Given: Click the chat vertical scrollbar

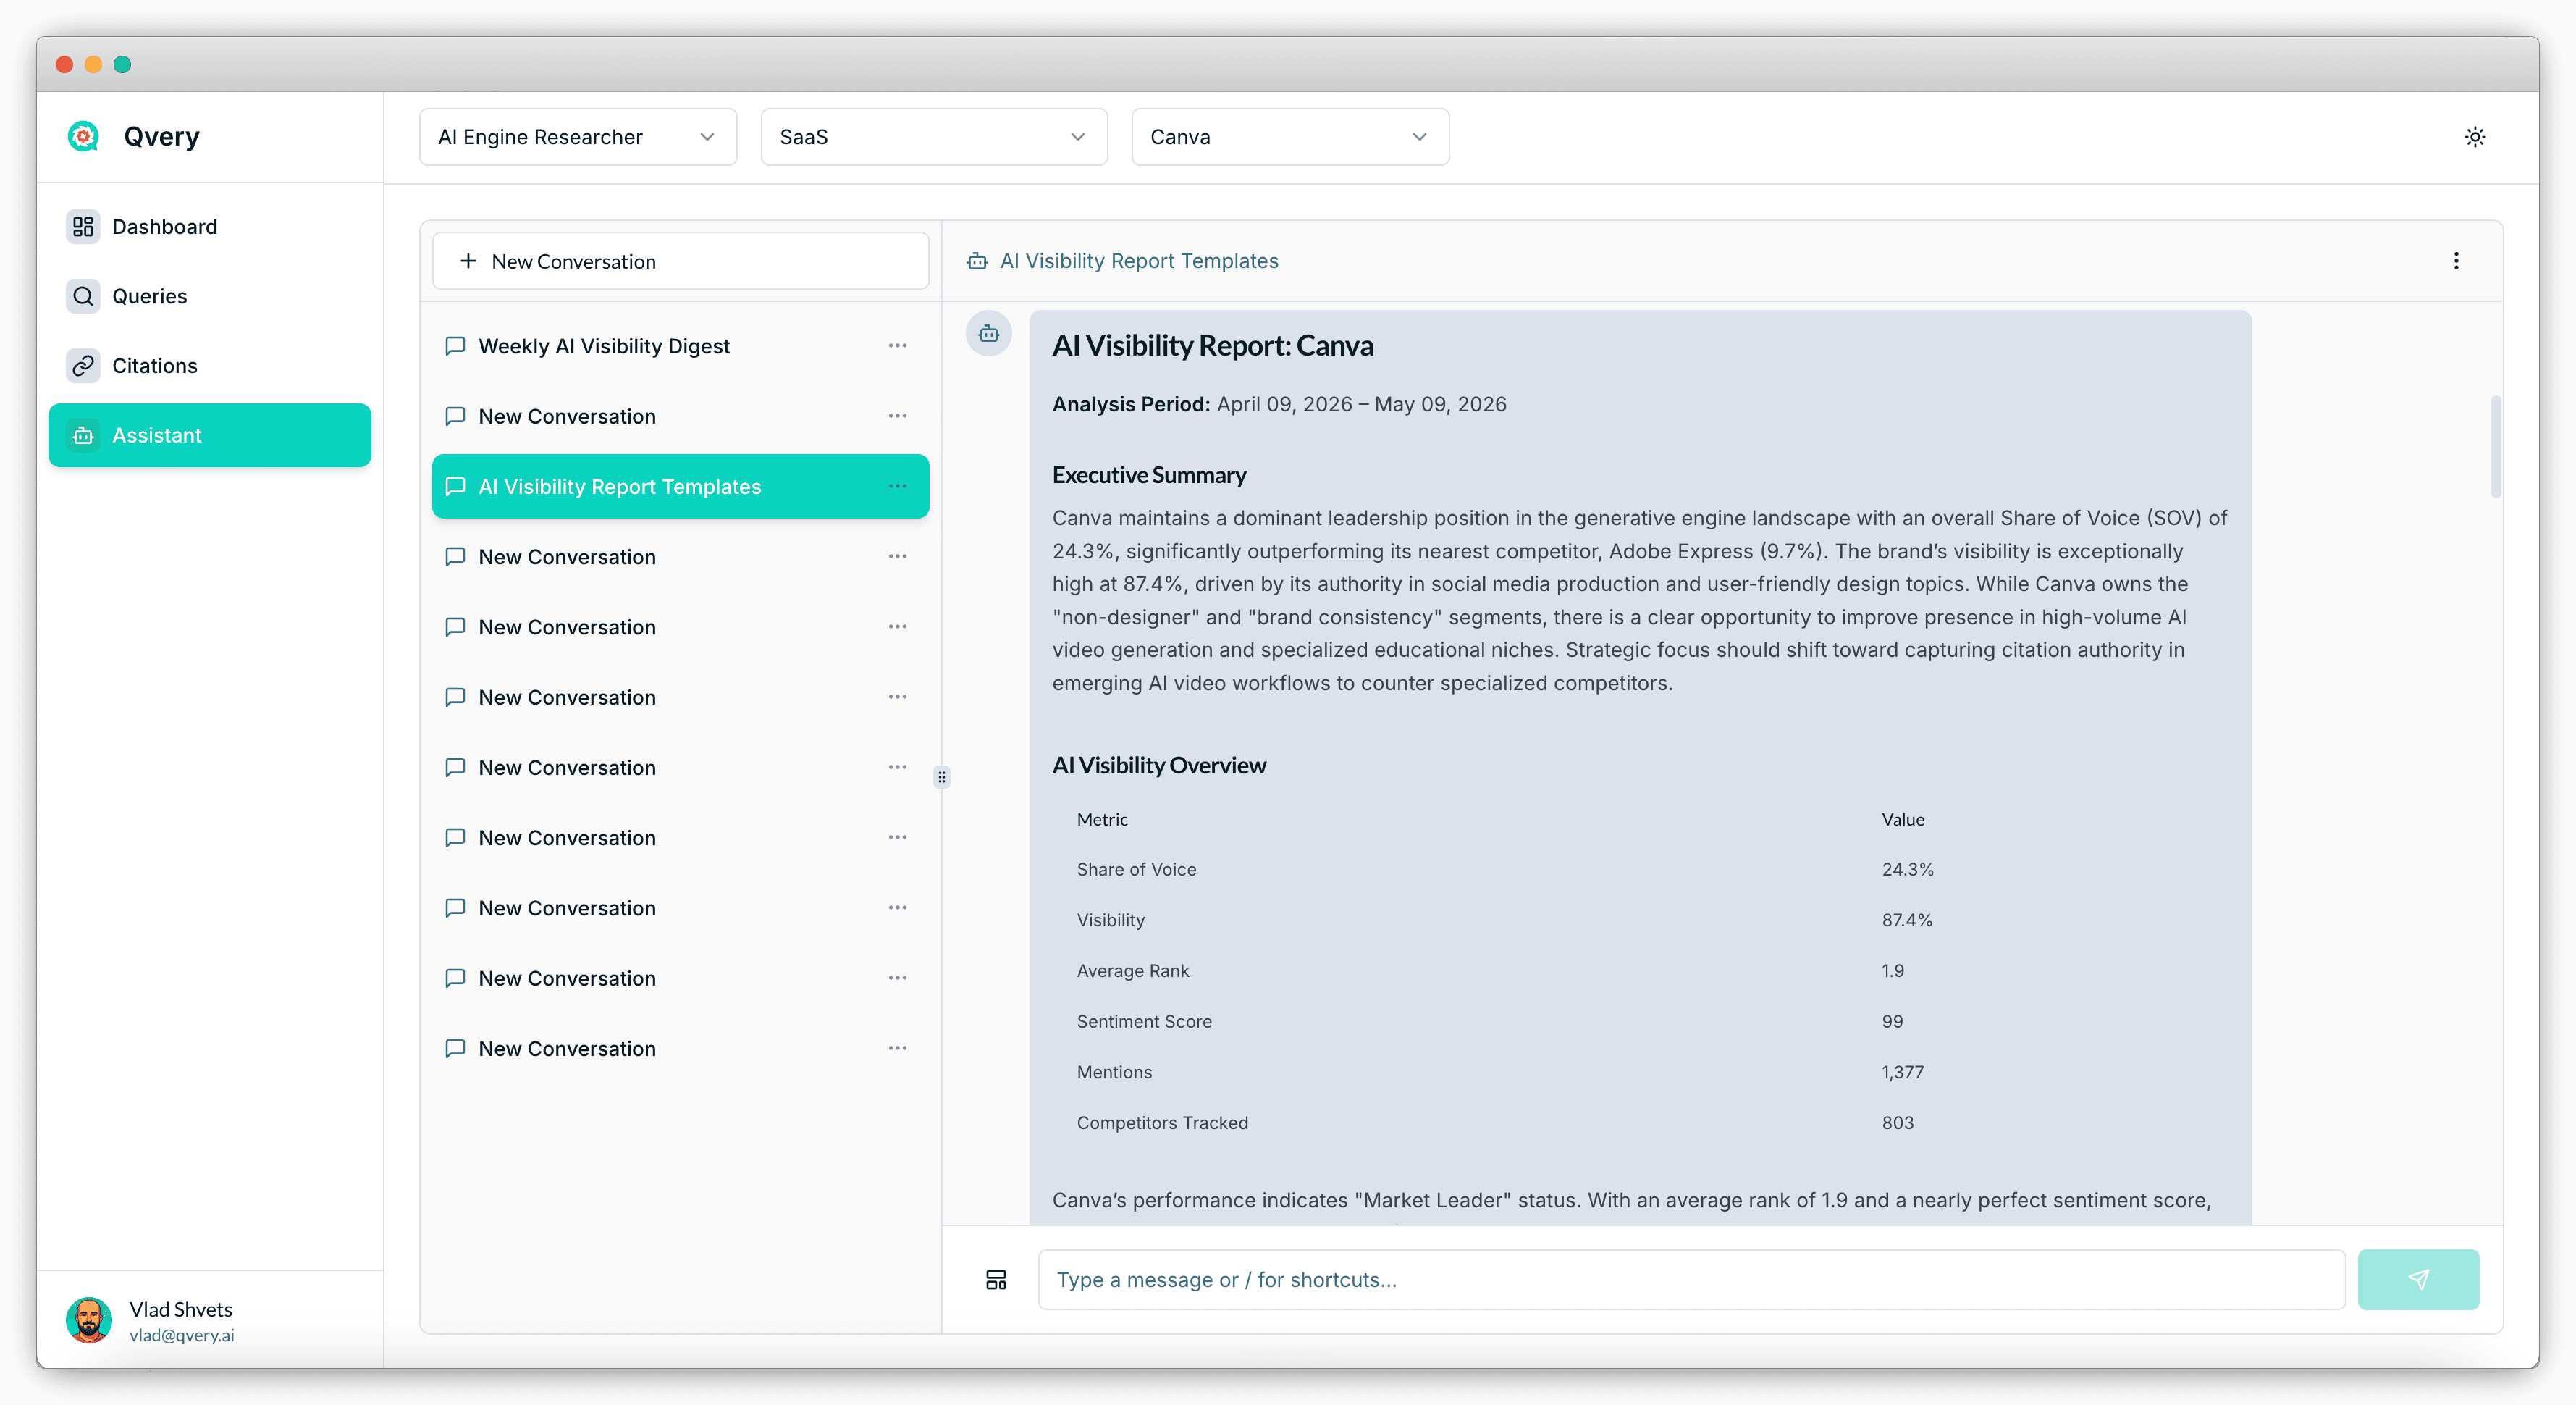Looking at the screenshot, I should pos(2495,447).
